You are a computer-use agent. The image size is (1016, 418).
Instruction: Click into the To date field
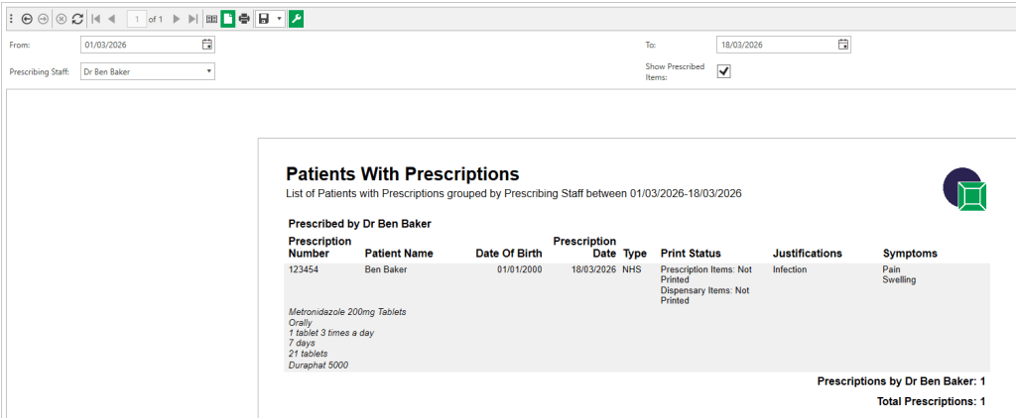point(774,45)
